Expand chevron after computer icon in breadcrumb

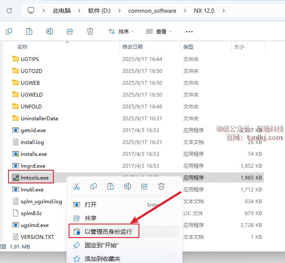(44, 11)
